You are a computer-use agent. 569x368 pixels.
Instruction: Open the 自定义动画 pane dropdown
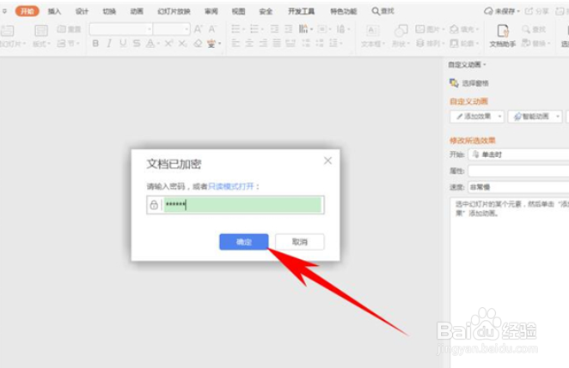point(467,64)
